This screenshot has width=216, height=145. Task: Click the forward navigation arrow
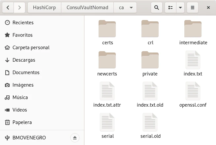19,7
